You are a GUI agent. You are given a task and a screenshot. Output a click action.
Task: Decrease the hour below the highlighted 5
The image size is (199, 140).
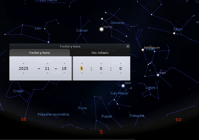tap(82, 73)
